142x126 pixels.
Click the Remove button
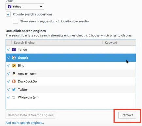click(127, 115)
